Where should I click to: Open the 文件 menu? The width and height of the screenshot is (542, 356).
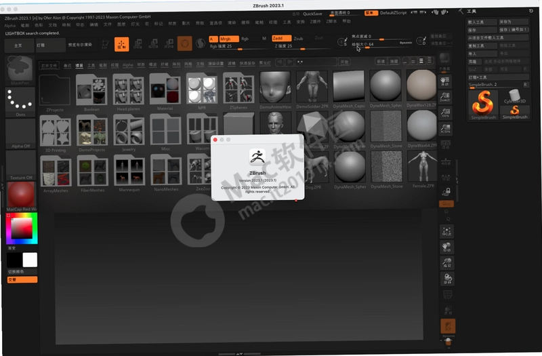pyautogui.click(x=108, y=24)
